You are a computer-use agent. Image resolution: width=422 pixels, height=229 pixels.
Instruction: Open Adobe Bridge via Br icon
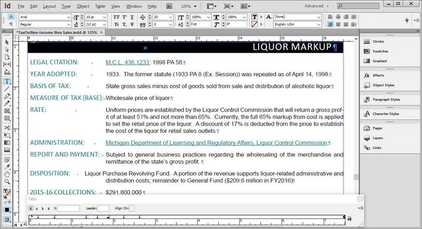click(169, 6)
